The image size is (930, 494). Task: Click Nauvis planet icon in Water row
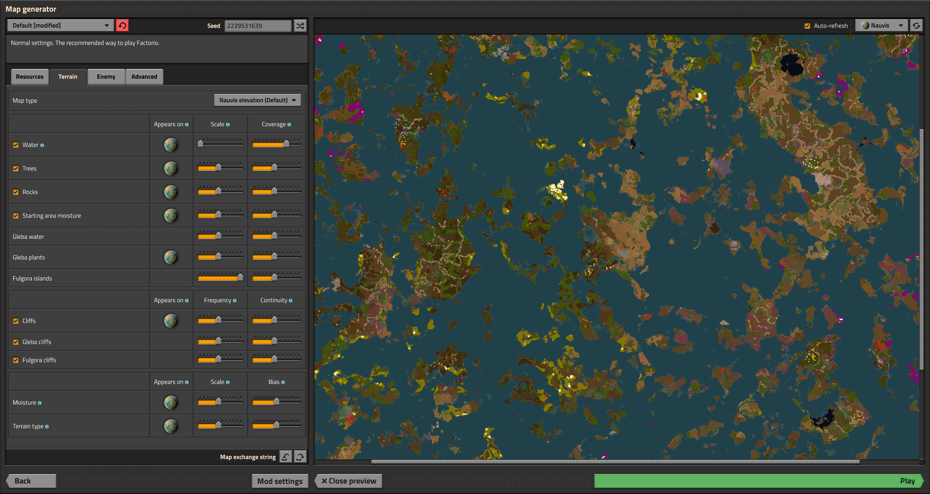(171, 144)
